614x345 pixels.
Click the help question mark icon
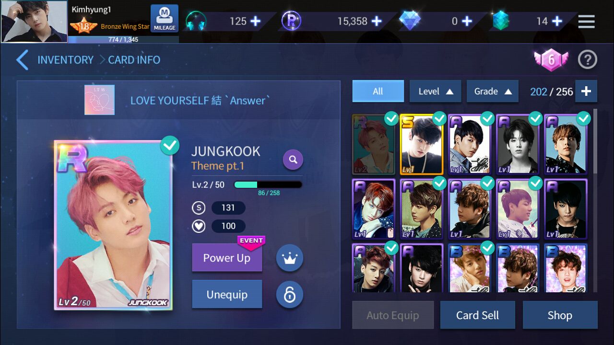click(x=587, y=60)
